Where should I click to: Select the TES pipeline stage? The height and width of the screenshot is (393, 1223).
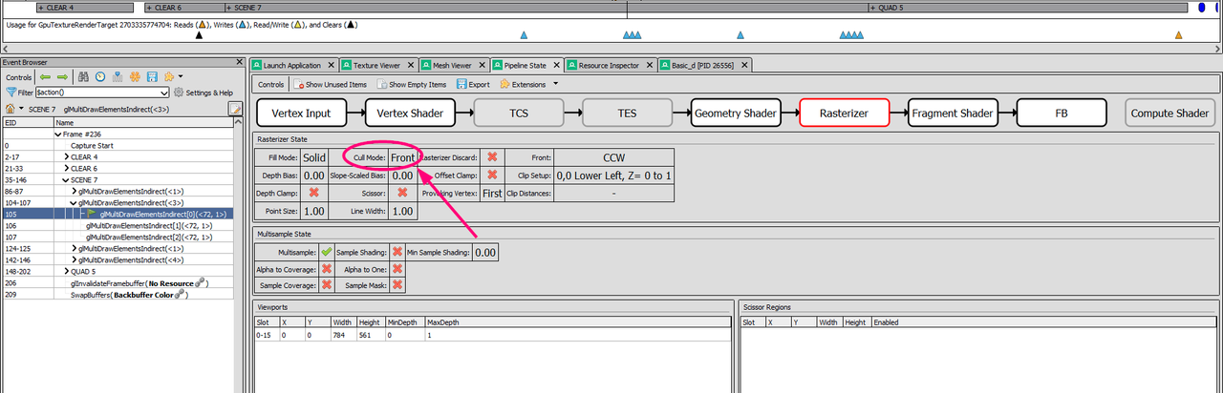click(x=627, y=114)
